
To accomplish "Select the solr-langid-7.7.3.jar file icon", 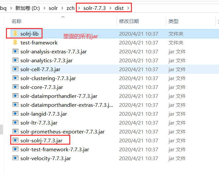I will [x=16, y=113].
